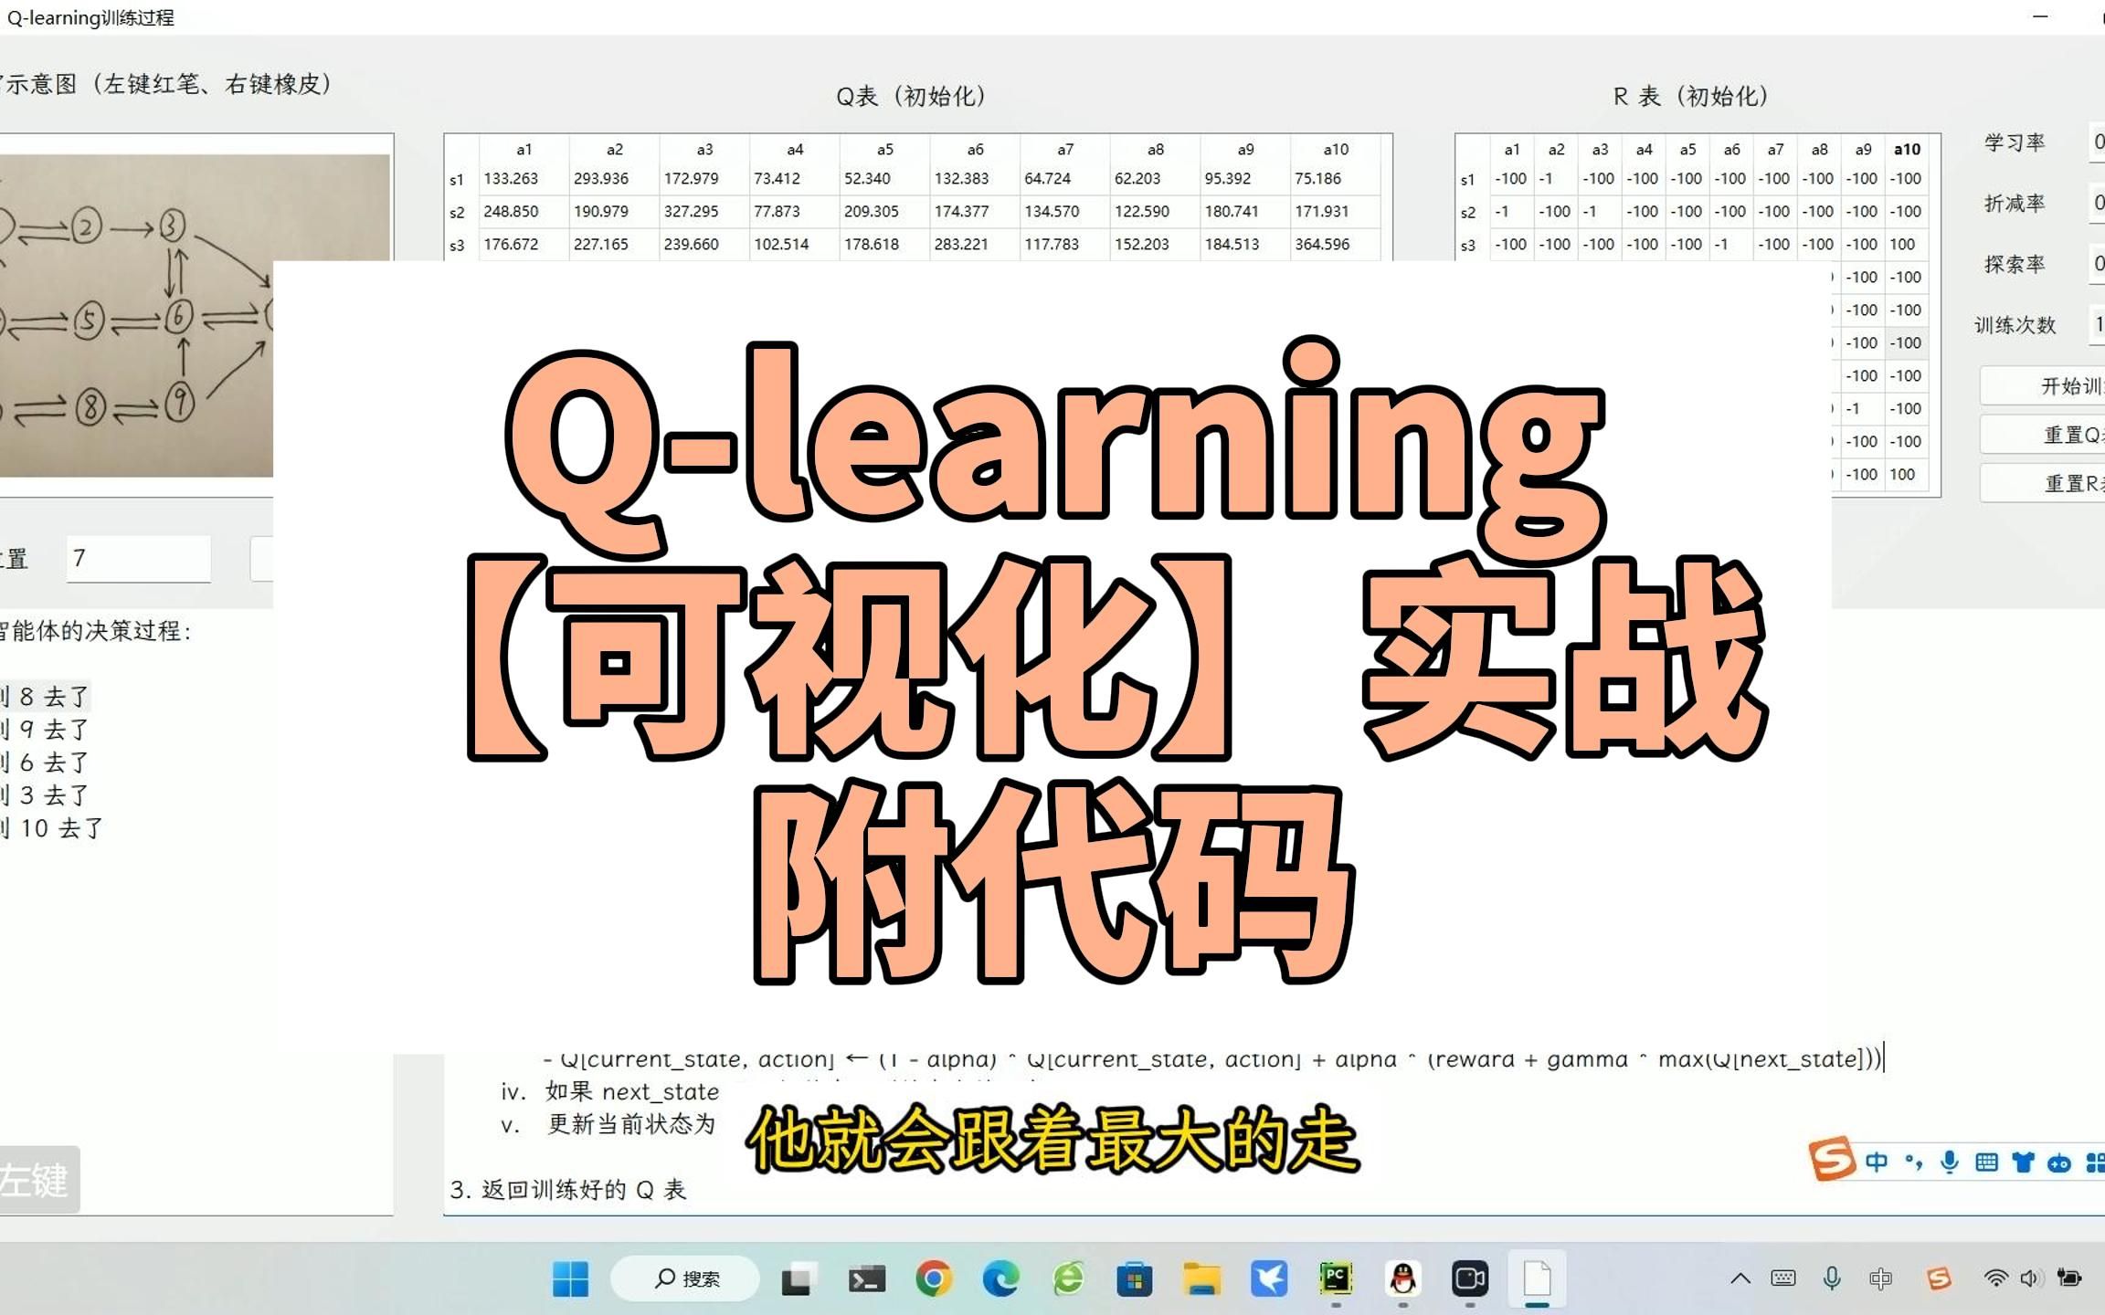2105x1315 pixels.
Task: Open QQ penguin taskbar icon
Action: point(1403,1278)
